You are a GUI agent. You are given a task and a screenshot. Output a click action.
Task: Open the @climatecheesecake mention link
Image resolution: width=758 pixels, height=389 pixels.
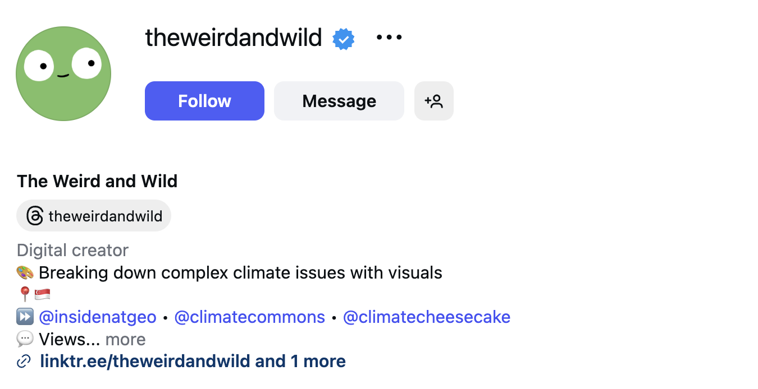427,317
